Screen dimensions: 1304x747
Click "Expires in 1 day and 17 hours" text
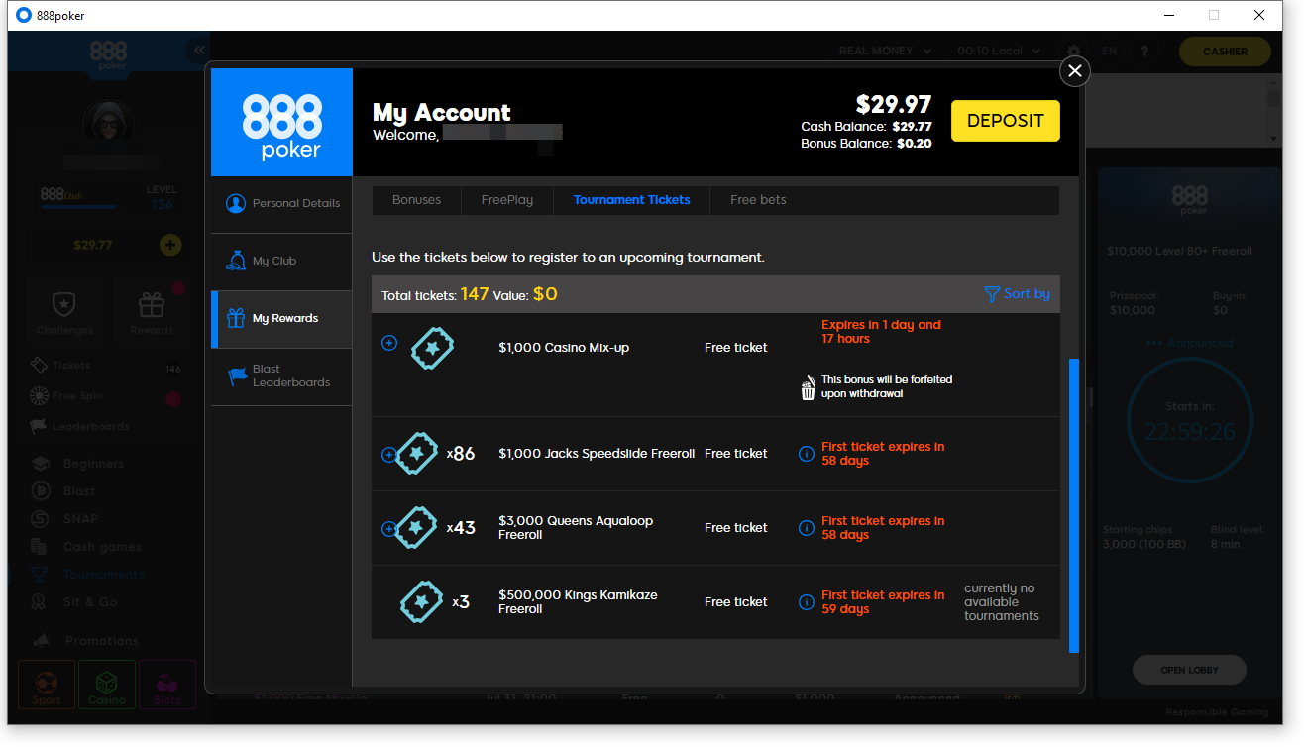pyautogui.click(x=881, y=332)
